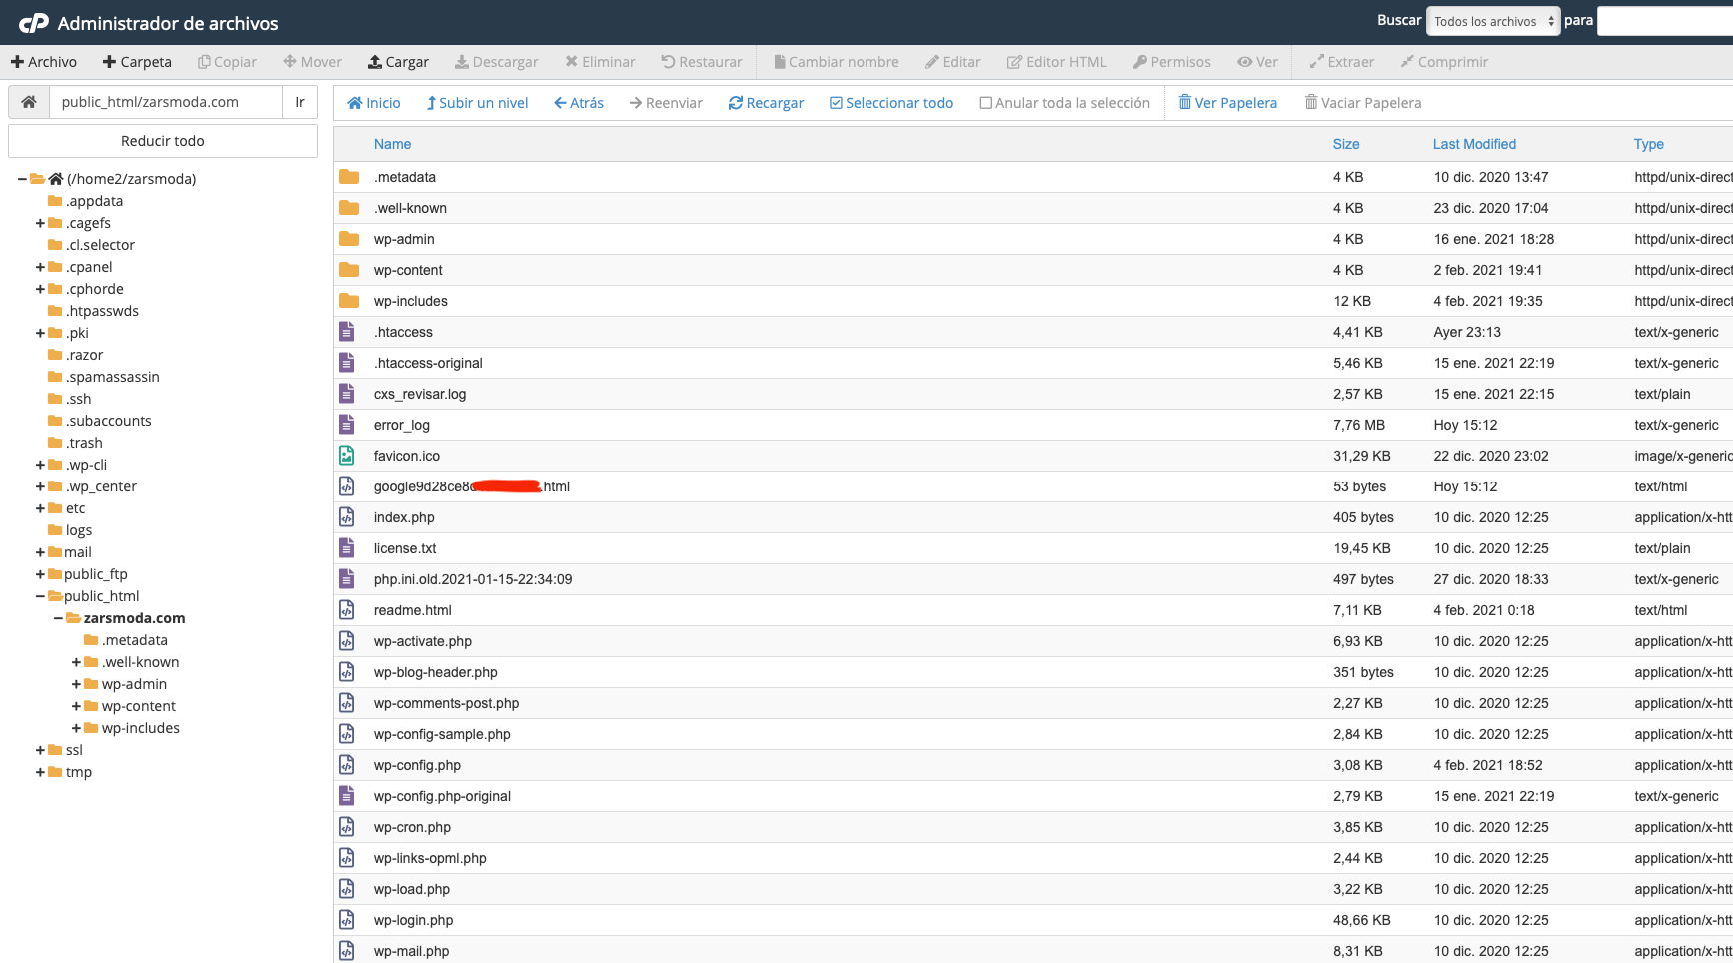Screen dimensions: 1733x963
Task: Select wp-config.php-original file name
Action: click(x=442, y=796)
